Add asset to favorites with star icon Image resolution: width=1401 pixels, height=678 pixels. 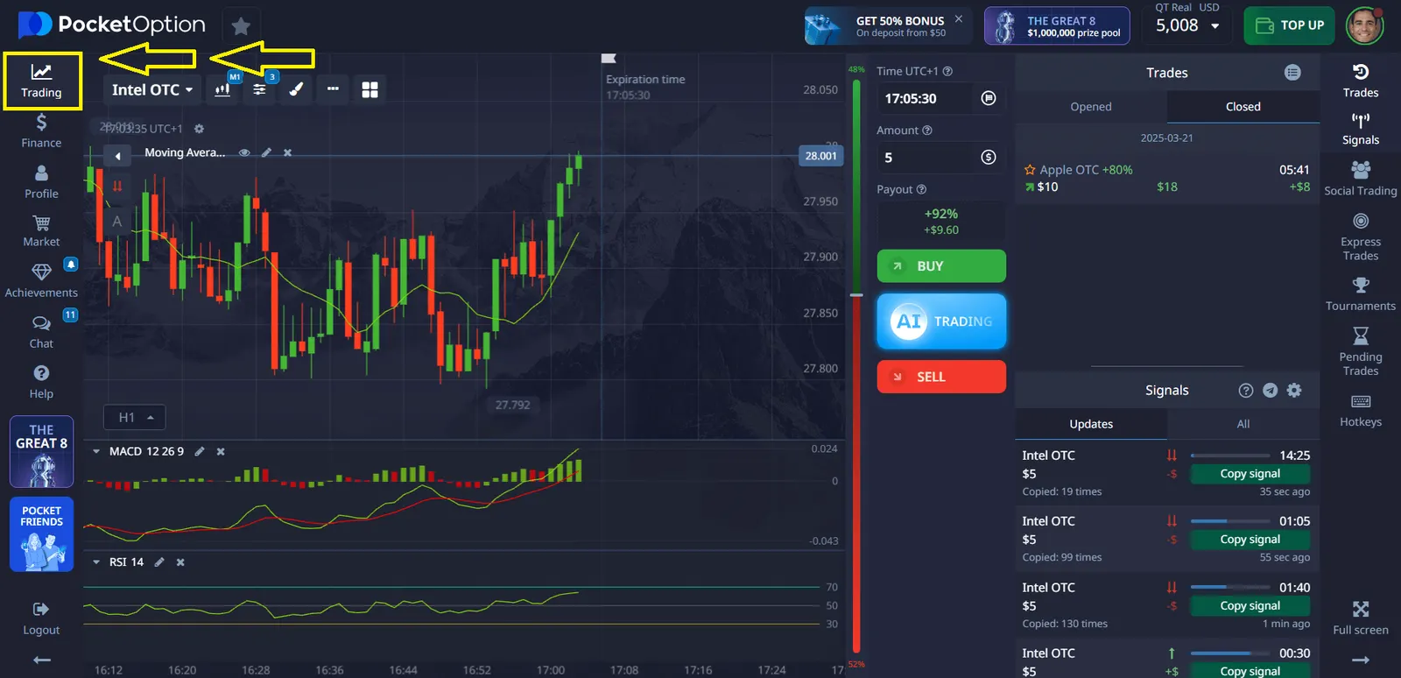click(x=241, y=26)
